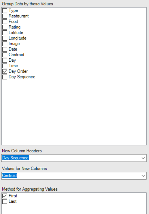Image resolution: width=149 pixels, height=214 pixels.
Task: Enable the Time grouping checkbox
Action: pyautogui.click(x=5, y=66)
